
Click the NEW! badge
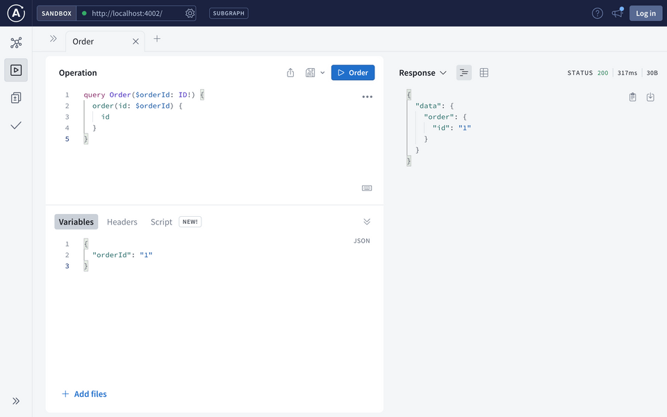tap(190, 222)
